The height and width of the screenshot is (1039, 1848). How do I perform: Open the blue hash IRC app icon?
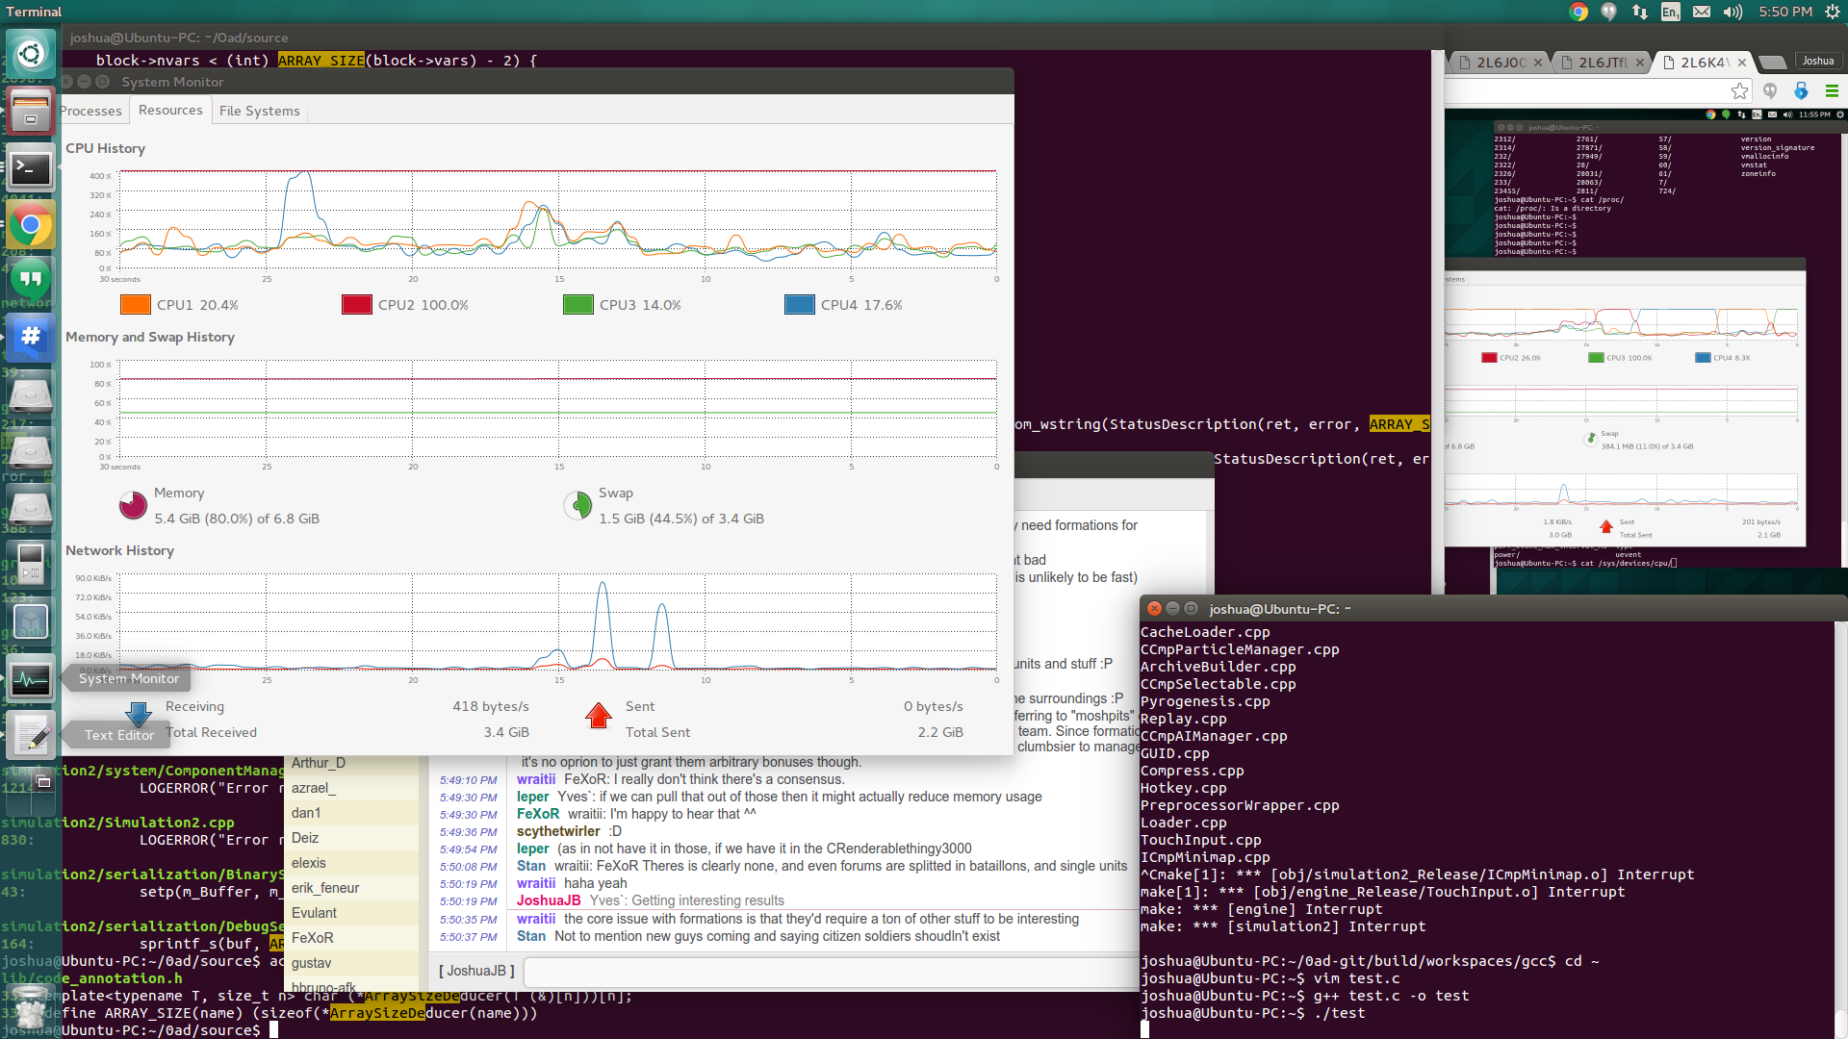pyautogui.click(x=31, y=337)
